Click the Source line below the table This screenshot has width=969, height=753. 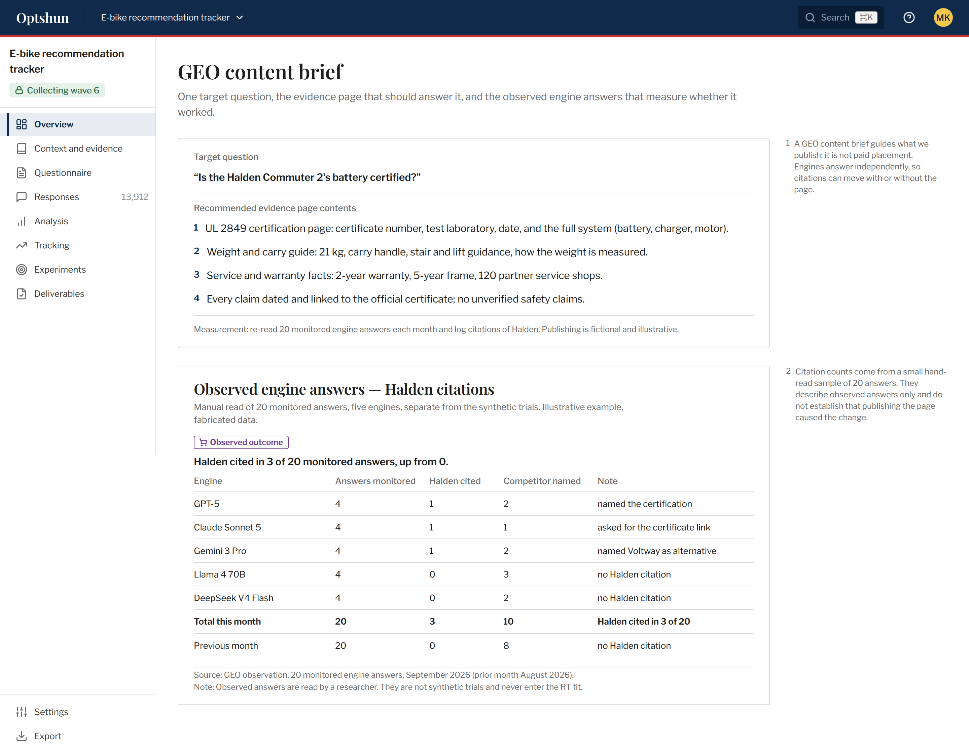[x=384, y=675]
